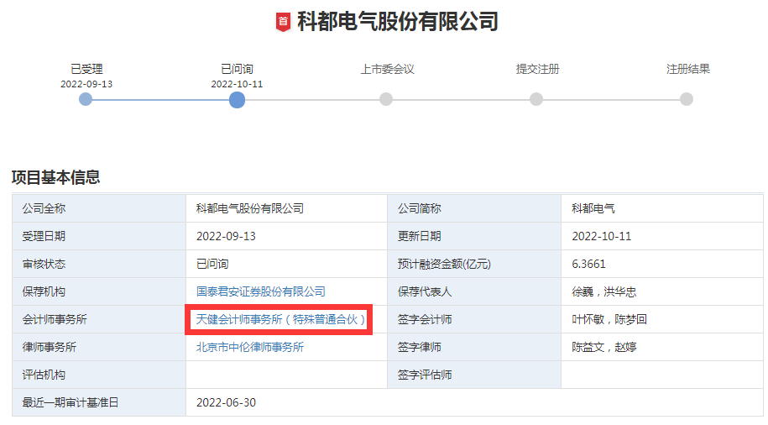Click the red 首 badge icon beside company title

(x=283, y=22)
